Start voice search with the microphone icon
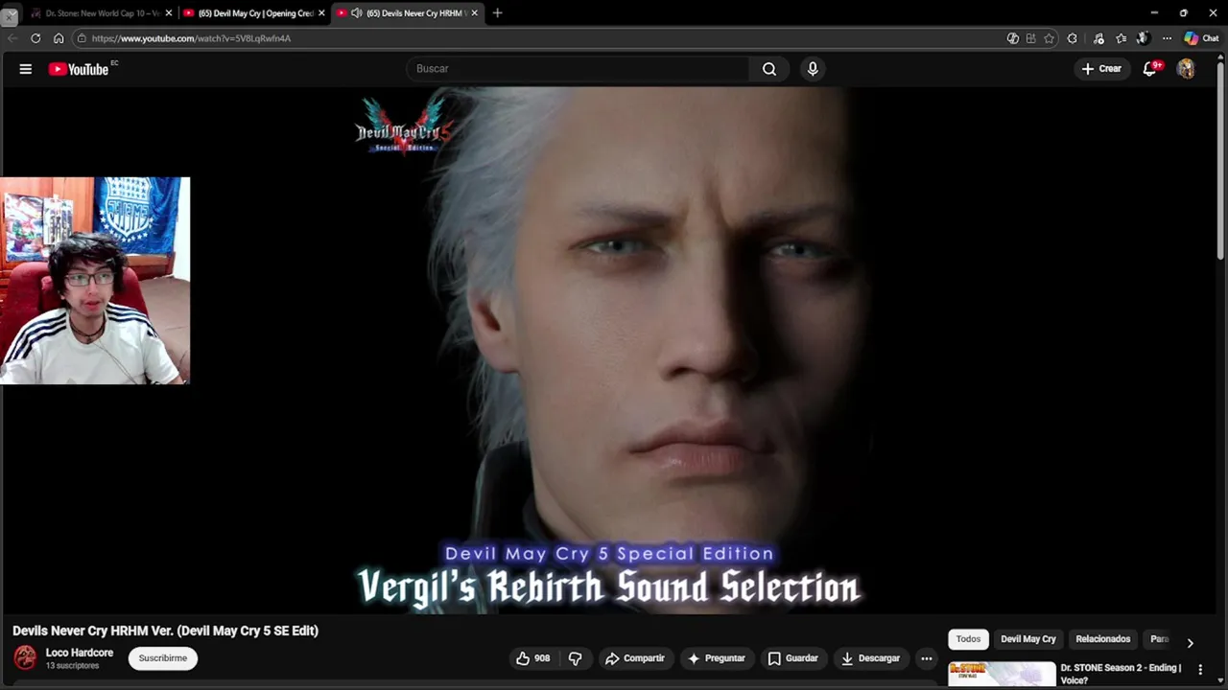 pyautogui.click(x=813, y=69)
